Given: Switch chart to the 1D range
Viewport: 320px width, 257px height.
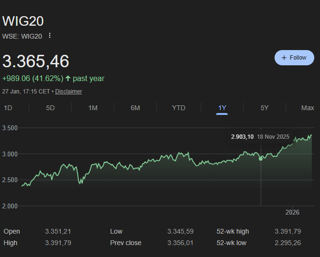Looking at the screenshot, I should (8, 108).
